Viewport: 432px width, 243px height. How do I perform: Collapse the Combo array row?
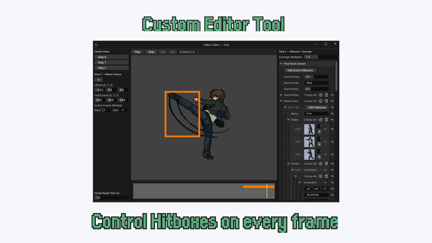coord(289,164)
